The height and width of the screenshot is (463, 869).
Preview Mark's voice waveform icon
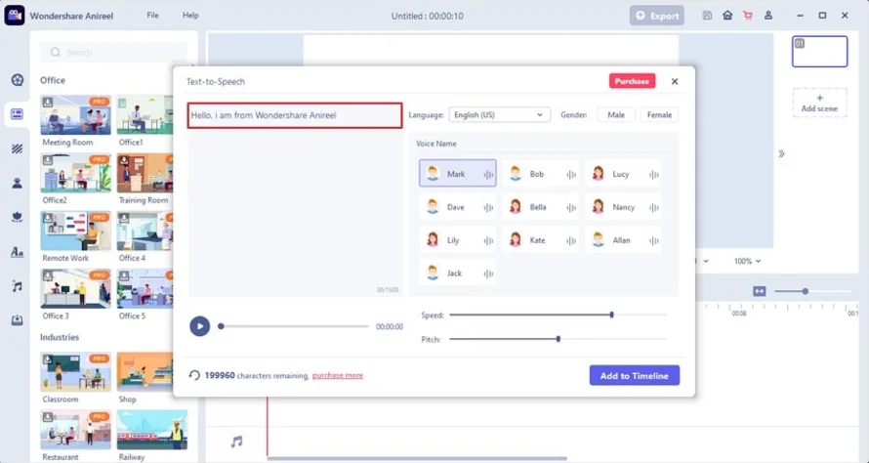pos(488,174)
